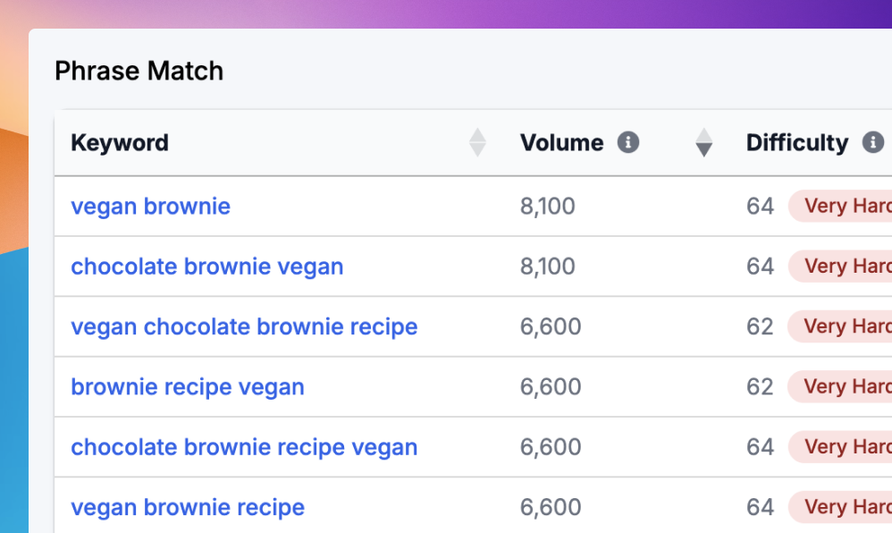Click the Phrase Match section heading

click(139, 72)
